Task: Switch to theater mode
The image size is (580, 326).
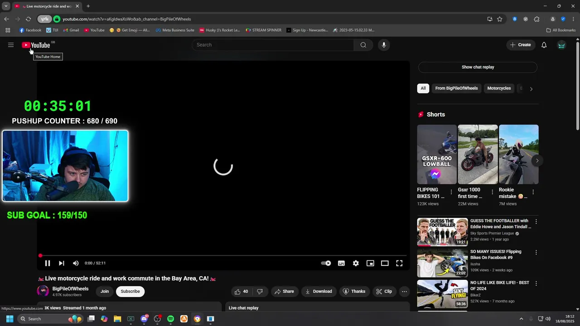Action: [x=385, y=263]
